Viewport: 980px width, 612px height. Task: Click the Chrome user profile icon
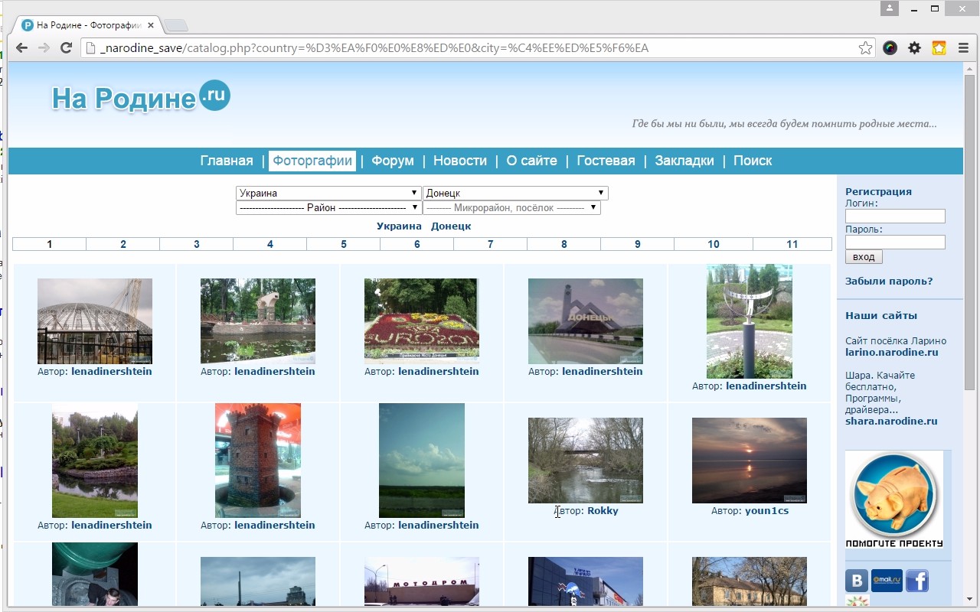pos(889,8)
